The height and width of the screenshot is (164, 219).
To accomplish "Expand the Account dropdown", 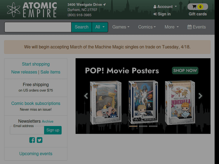I will click(165, 6).
